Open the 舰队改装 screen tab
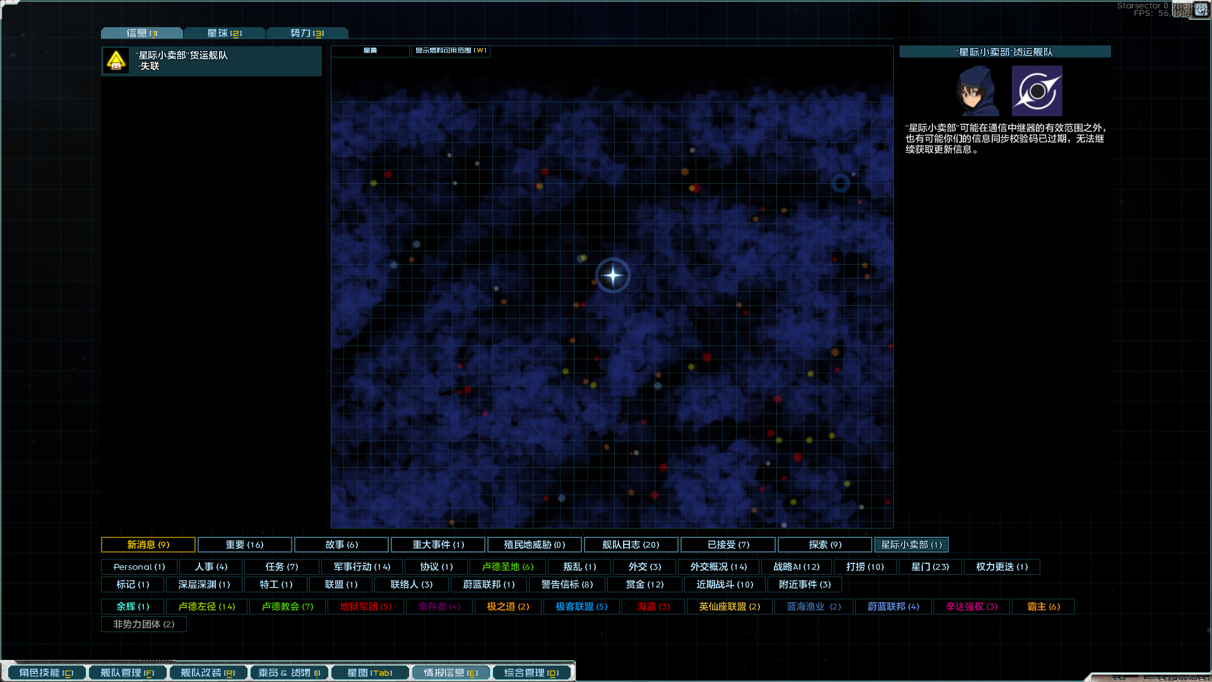1212x682 pixels. tap(208, 673)
